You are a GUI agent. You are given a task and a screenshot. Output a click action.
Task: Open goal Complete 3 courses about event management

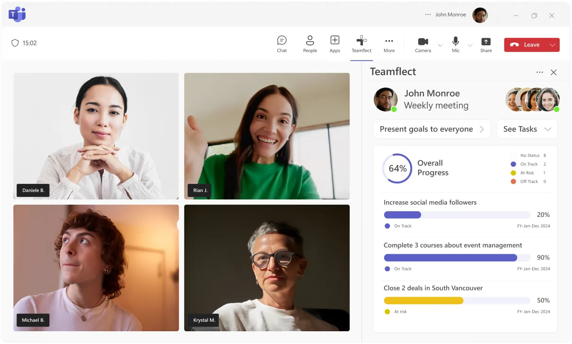coord(453,245)
